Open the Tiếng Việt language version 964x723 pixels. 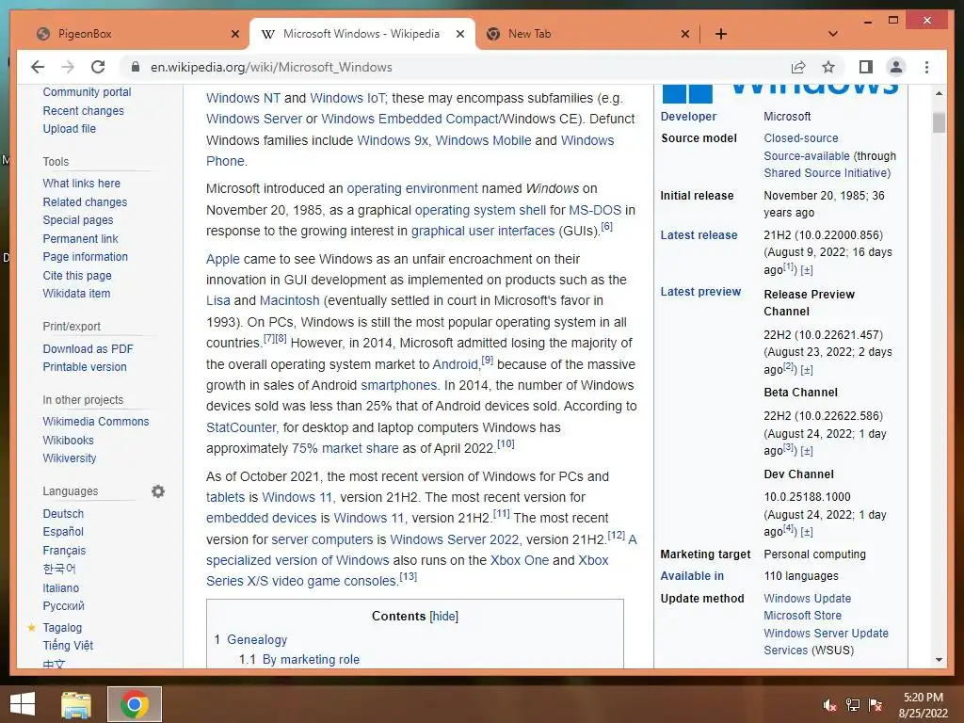coord(68,645)
